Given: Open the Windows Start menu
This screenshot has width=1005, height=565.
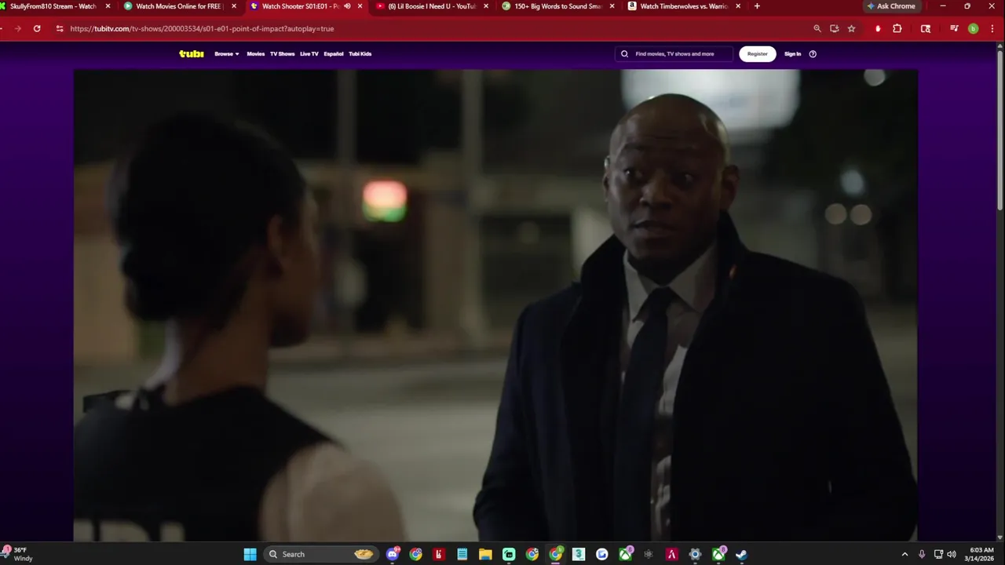Looking at the screenshot, I should tap(250, 554).
